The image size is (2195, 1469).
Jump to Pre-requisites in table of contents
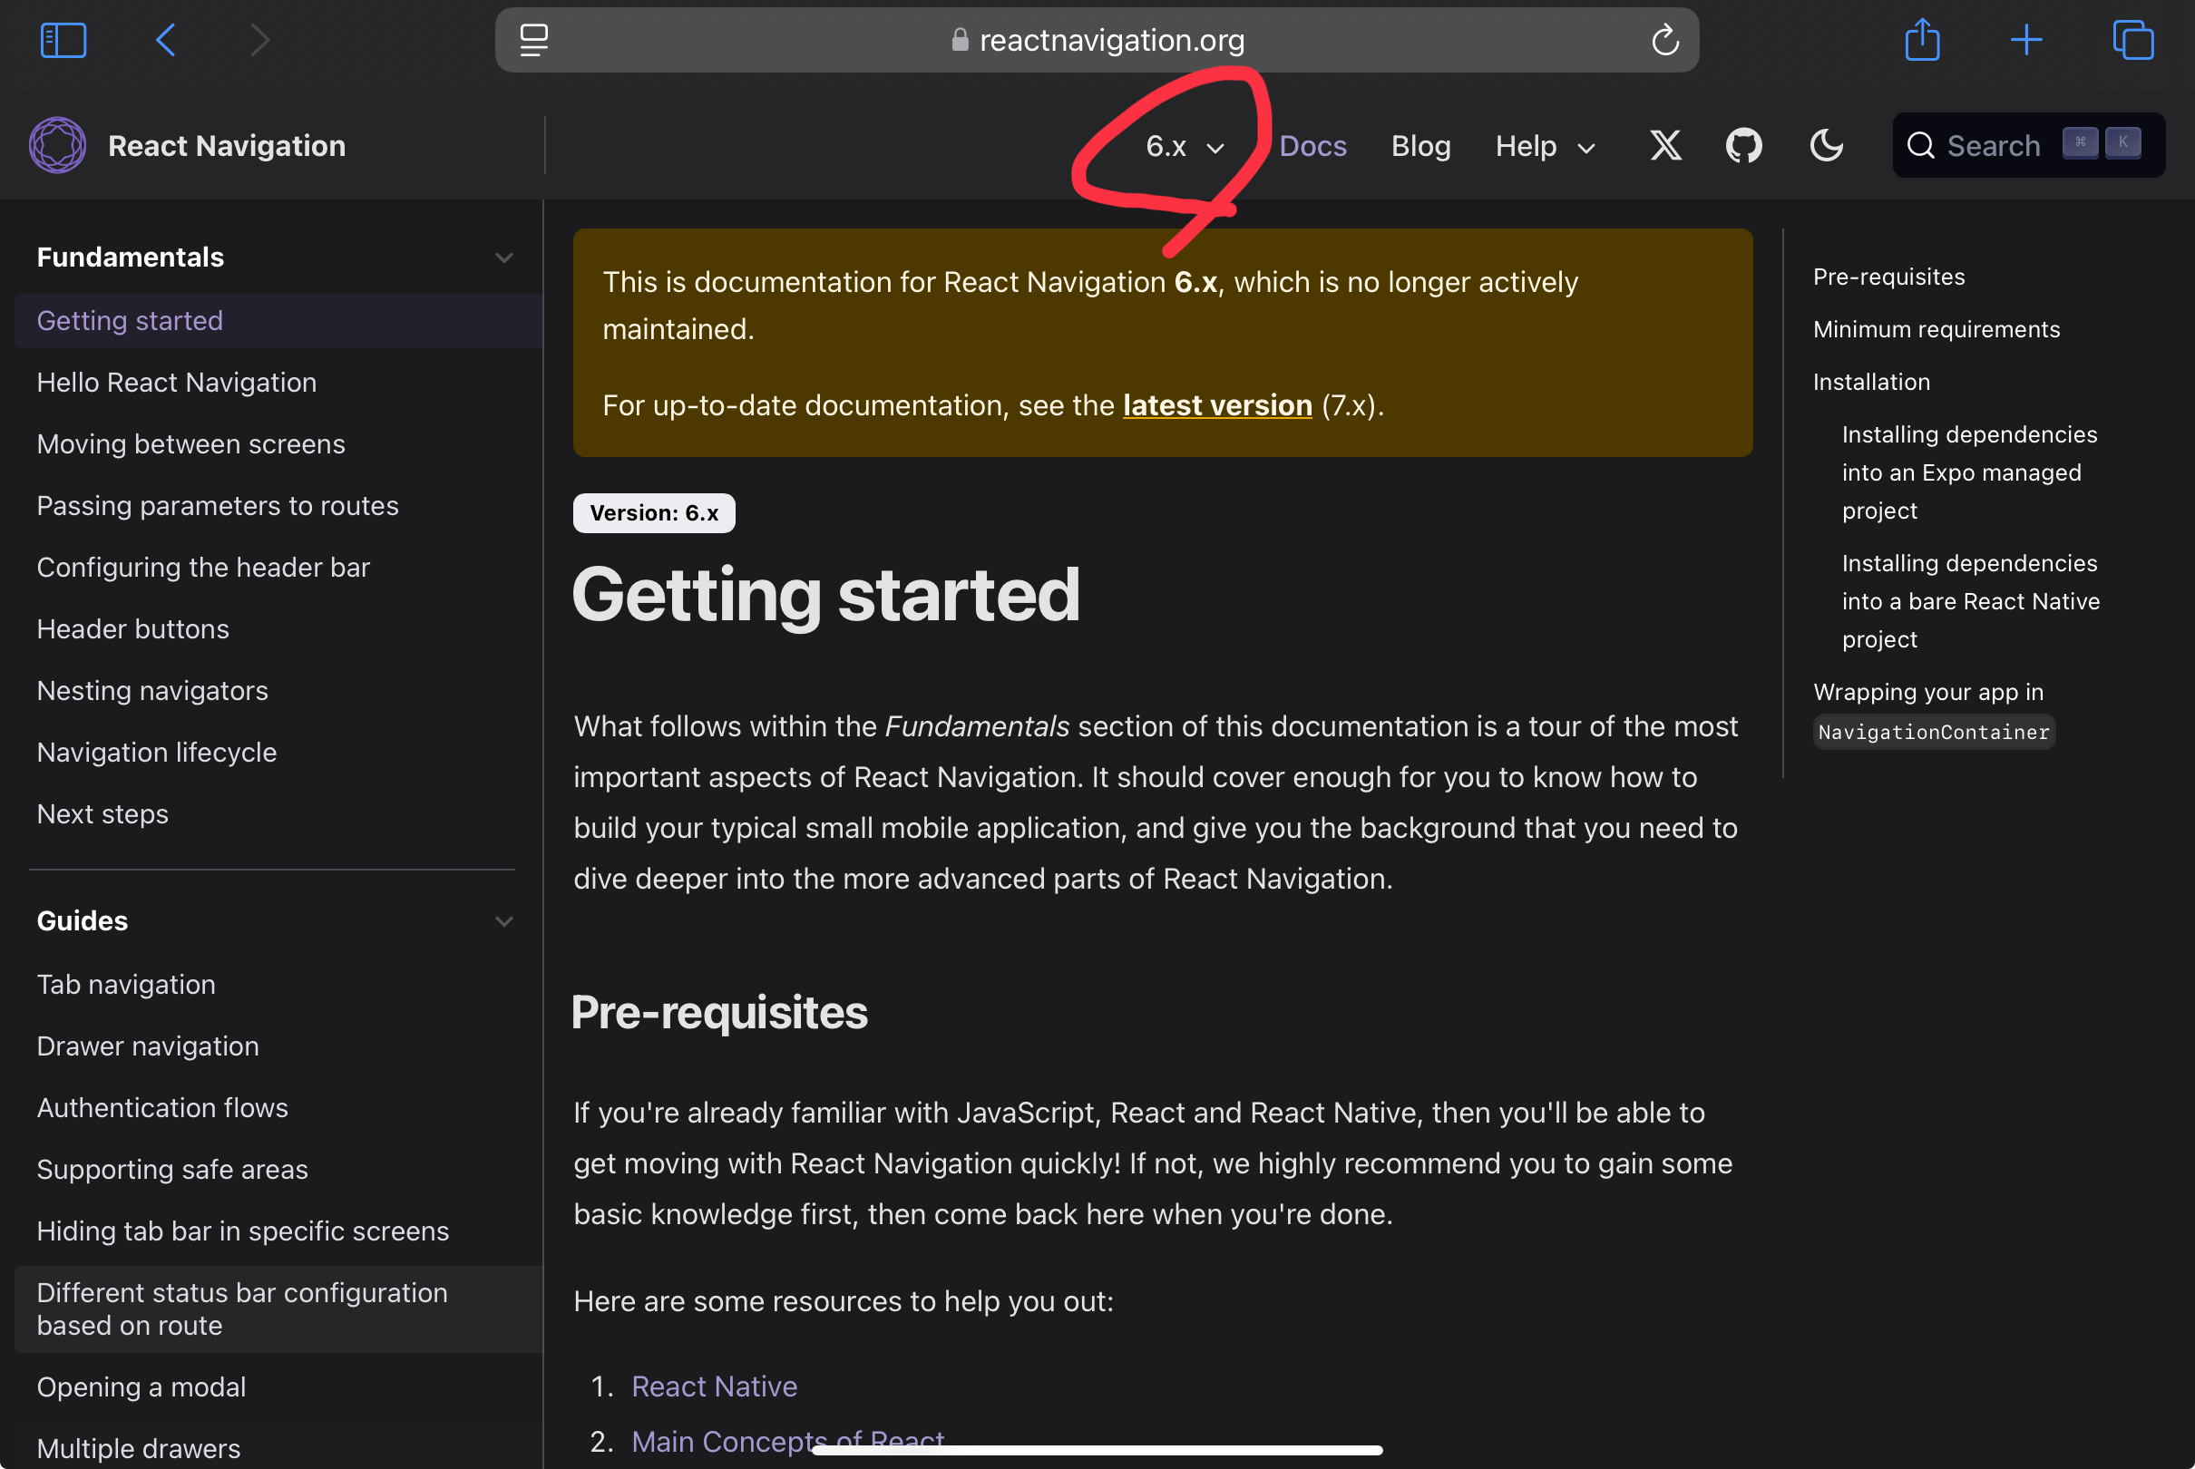pyautogui.click(x=1888, y=277)
